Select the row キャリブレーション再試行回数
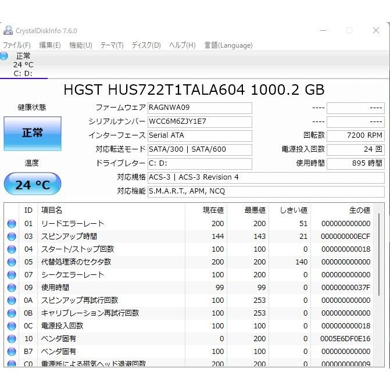This screenshot has width=390, height=390. click(189, 313)
